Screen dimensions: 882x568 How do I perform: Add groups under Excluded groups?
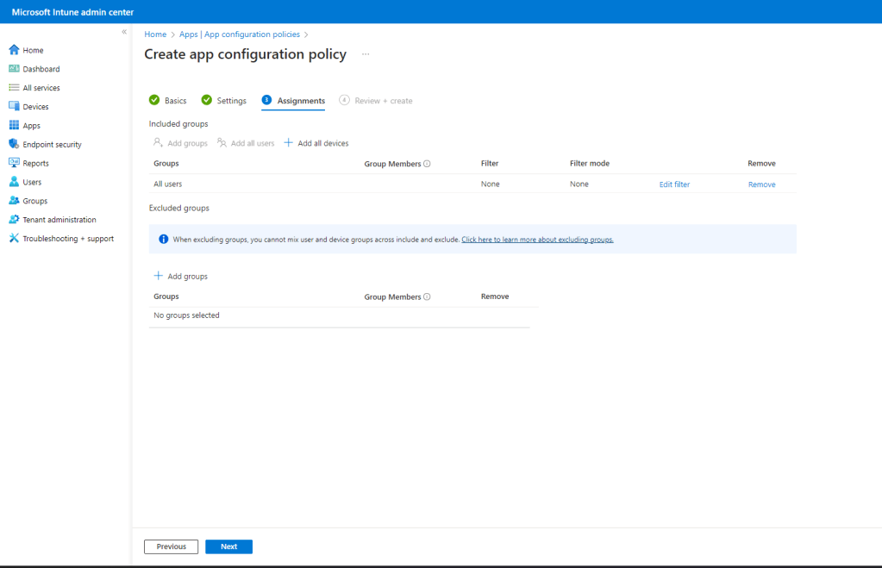[181, 277]
